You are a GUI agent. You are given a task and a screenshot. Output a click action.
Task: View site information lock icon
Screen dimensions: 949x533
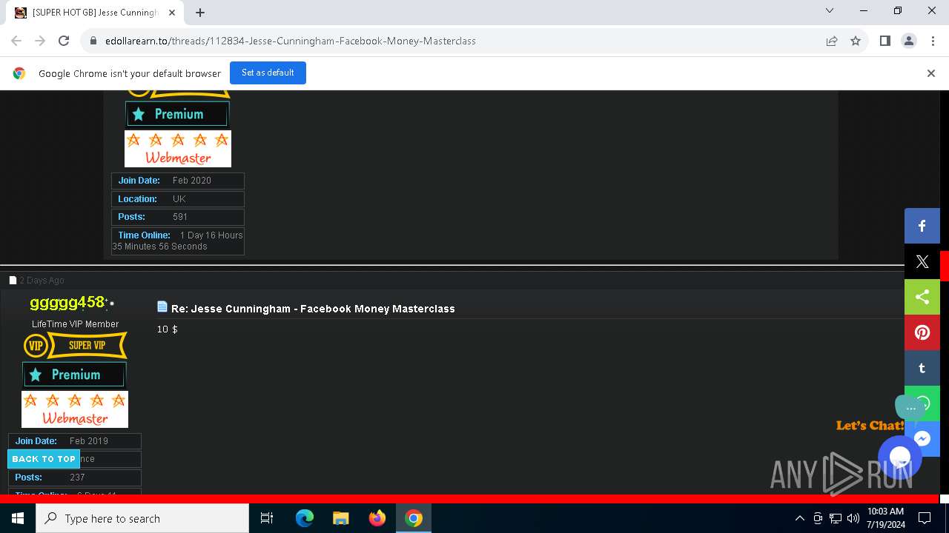point(93,41)
